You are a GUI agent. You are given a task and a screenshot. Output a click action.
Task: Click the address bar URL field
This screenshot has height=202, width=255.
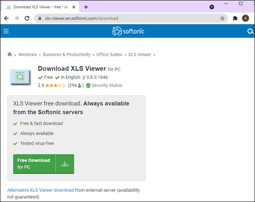click(131, 18)
